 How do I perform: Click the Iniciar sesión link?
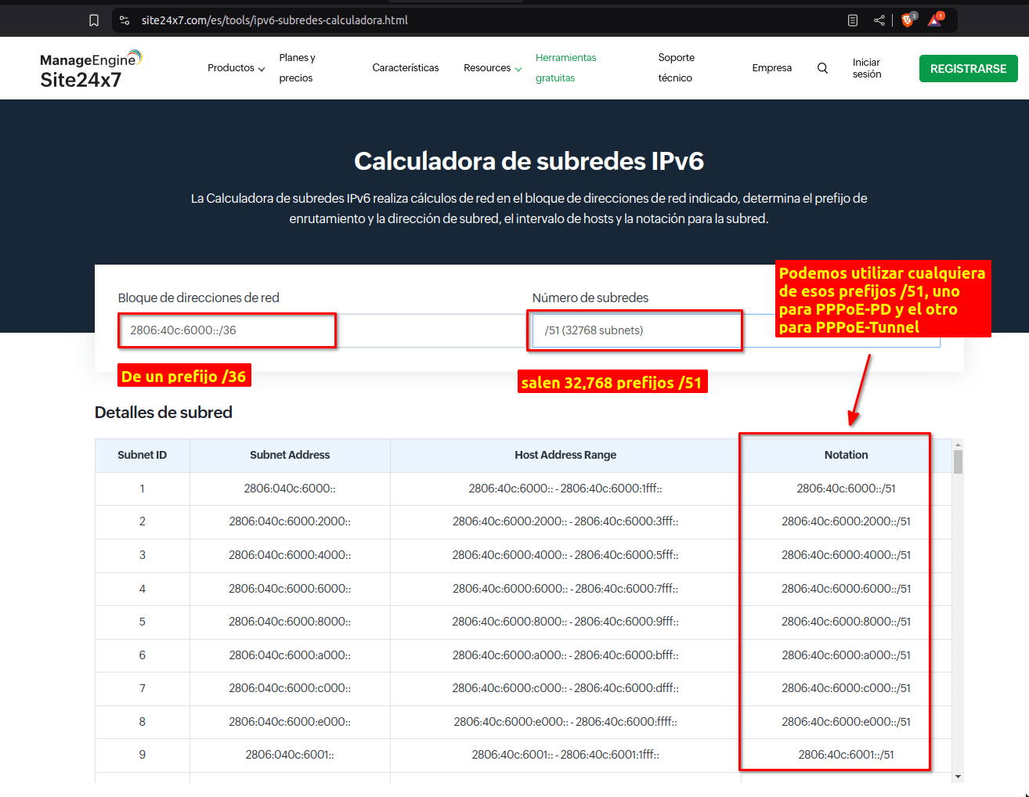click(866, 68)
